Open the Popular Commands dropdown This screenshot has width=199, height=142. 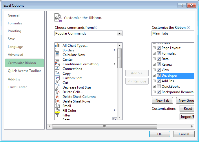point(119,33)
